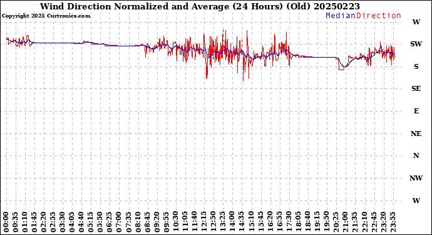The width and height of the screenshot is (432, 235).
Task: Click the "12:50" time axis label
Action: click(x=213, y=222)
